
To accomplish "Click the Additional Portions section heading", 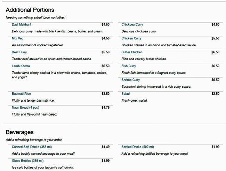I will [x=30, y=10].
